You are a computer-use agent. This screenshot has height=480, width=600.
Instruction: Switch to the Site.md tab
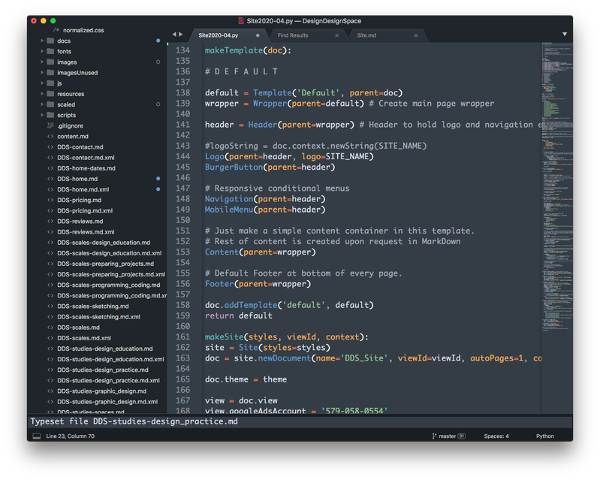tap(366, 35)
